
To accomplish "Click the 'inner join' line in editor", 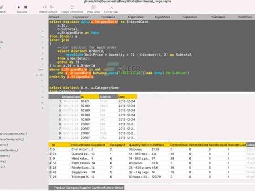I will [59, 40].
